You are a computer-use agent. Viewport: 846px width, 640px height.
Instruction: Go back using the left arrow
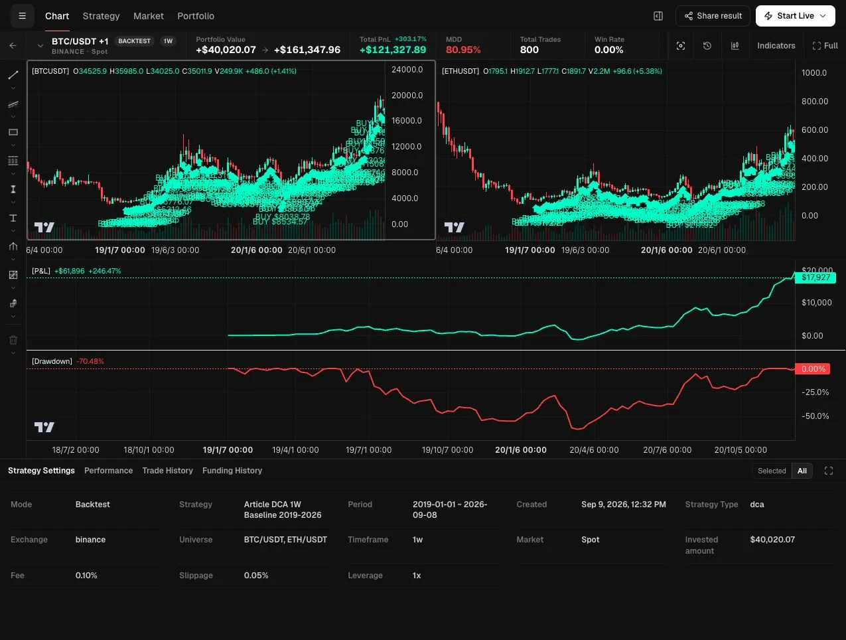13,45
